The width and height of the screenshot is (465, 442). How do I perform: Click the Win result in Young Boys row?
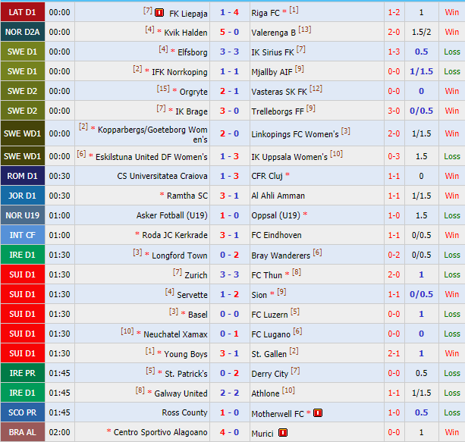pos(451,353)
